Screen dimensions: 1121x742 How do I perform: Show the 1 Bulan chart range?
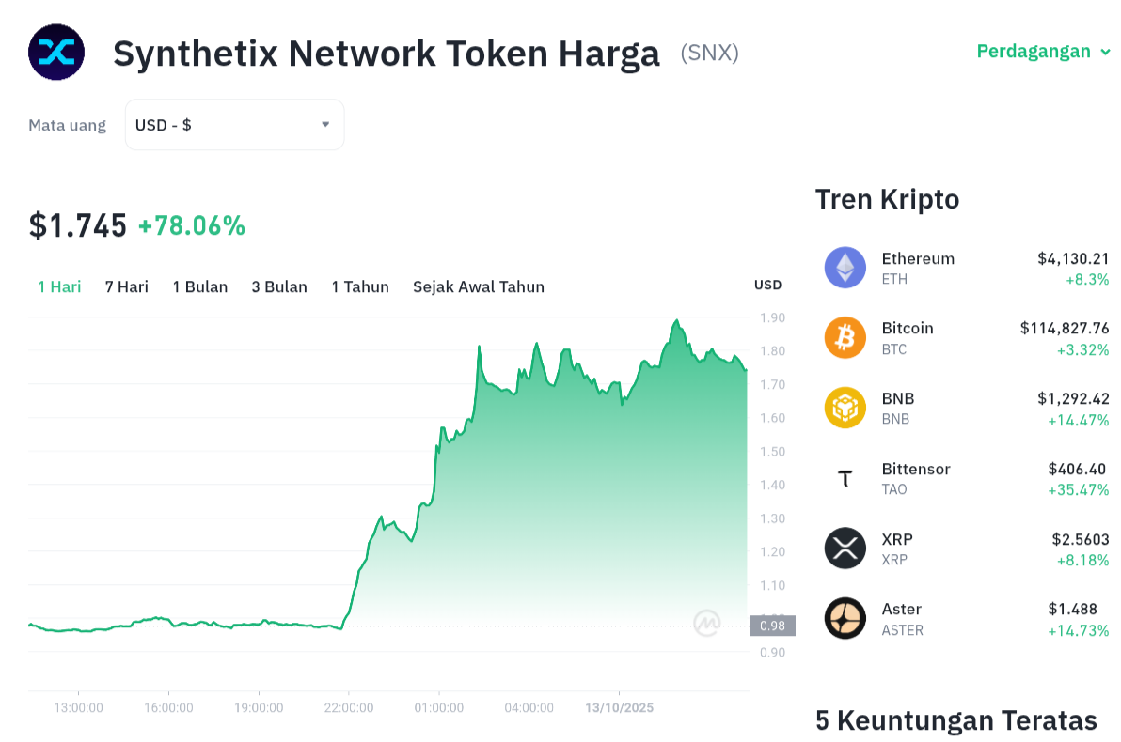(200, 286)
